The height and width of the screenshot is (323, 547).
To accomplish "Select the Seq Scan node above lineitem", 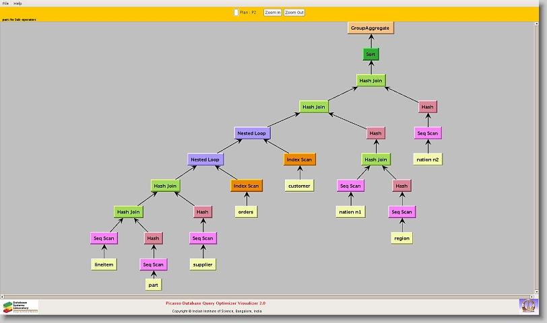I will pyautogui.click(x=104, y=238).
